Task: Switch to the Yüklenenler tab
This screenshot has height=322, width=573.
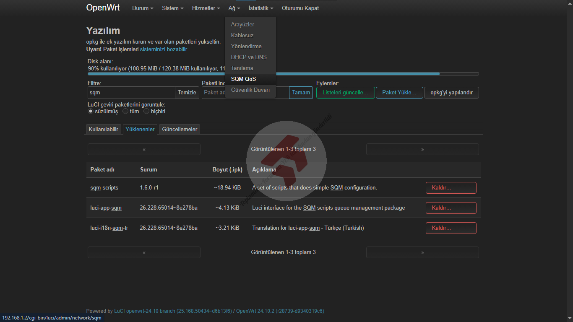Action: [140, 130]
